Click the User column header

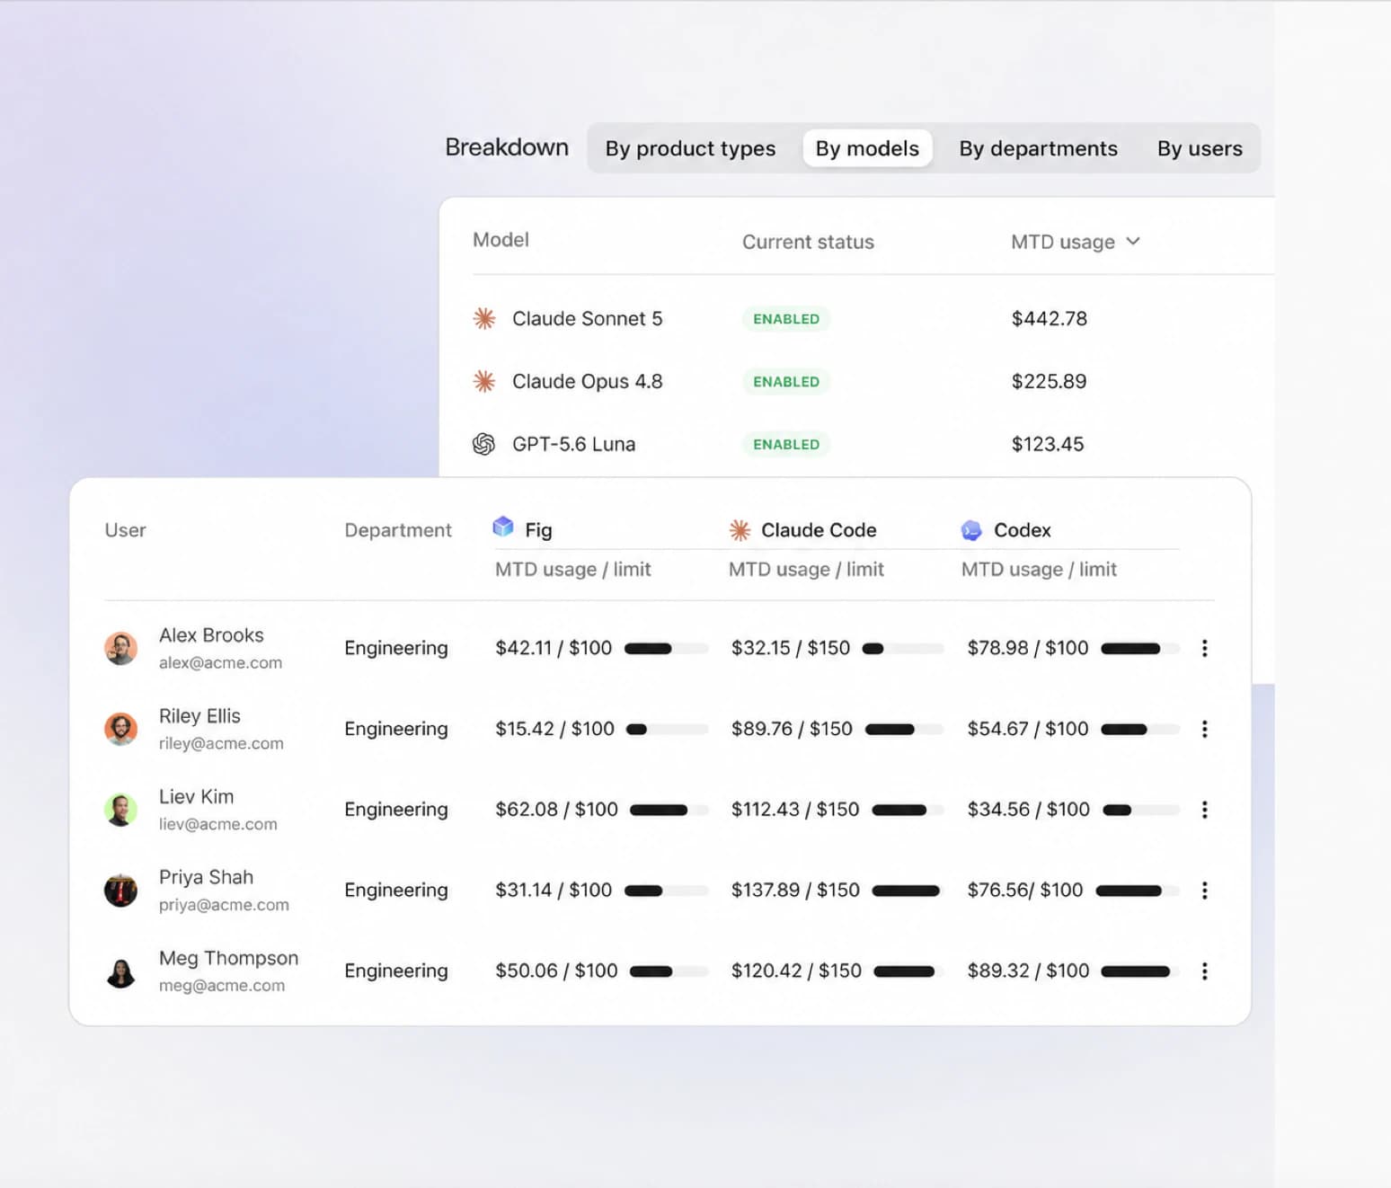(x=125, y=530)
